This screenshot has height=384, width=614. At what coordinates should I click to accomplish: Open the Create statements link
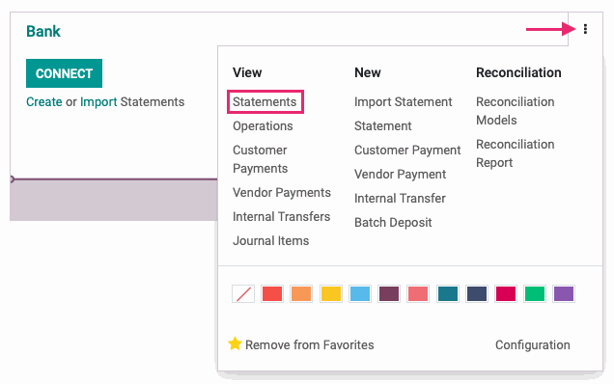pyautogui.click(x=44, y=101)
